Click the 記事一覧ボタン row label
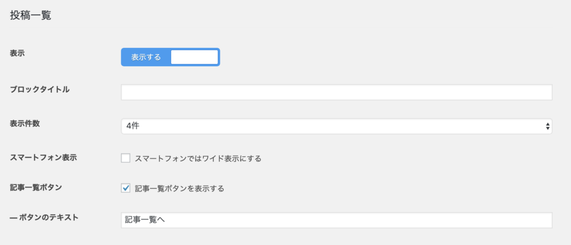The image size is (571, 245). tap(36, 187)
